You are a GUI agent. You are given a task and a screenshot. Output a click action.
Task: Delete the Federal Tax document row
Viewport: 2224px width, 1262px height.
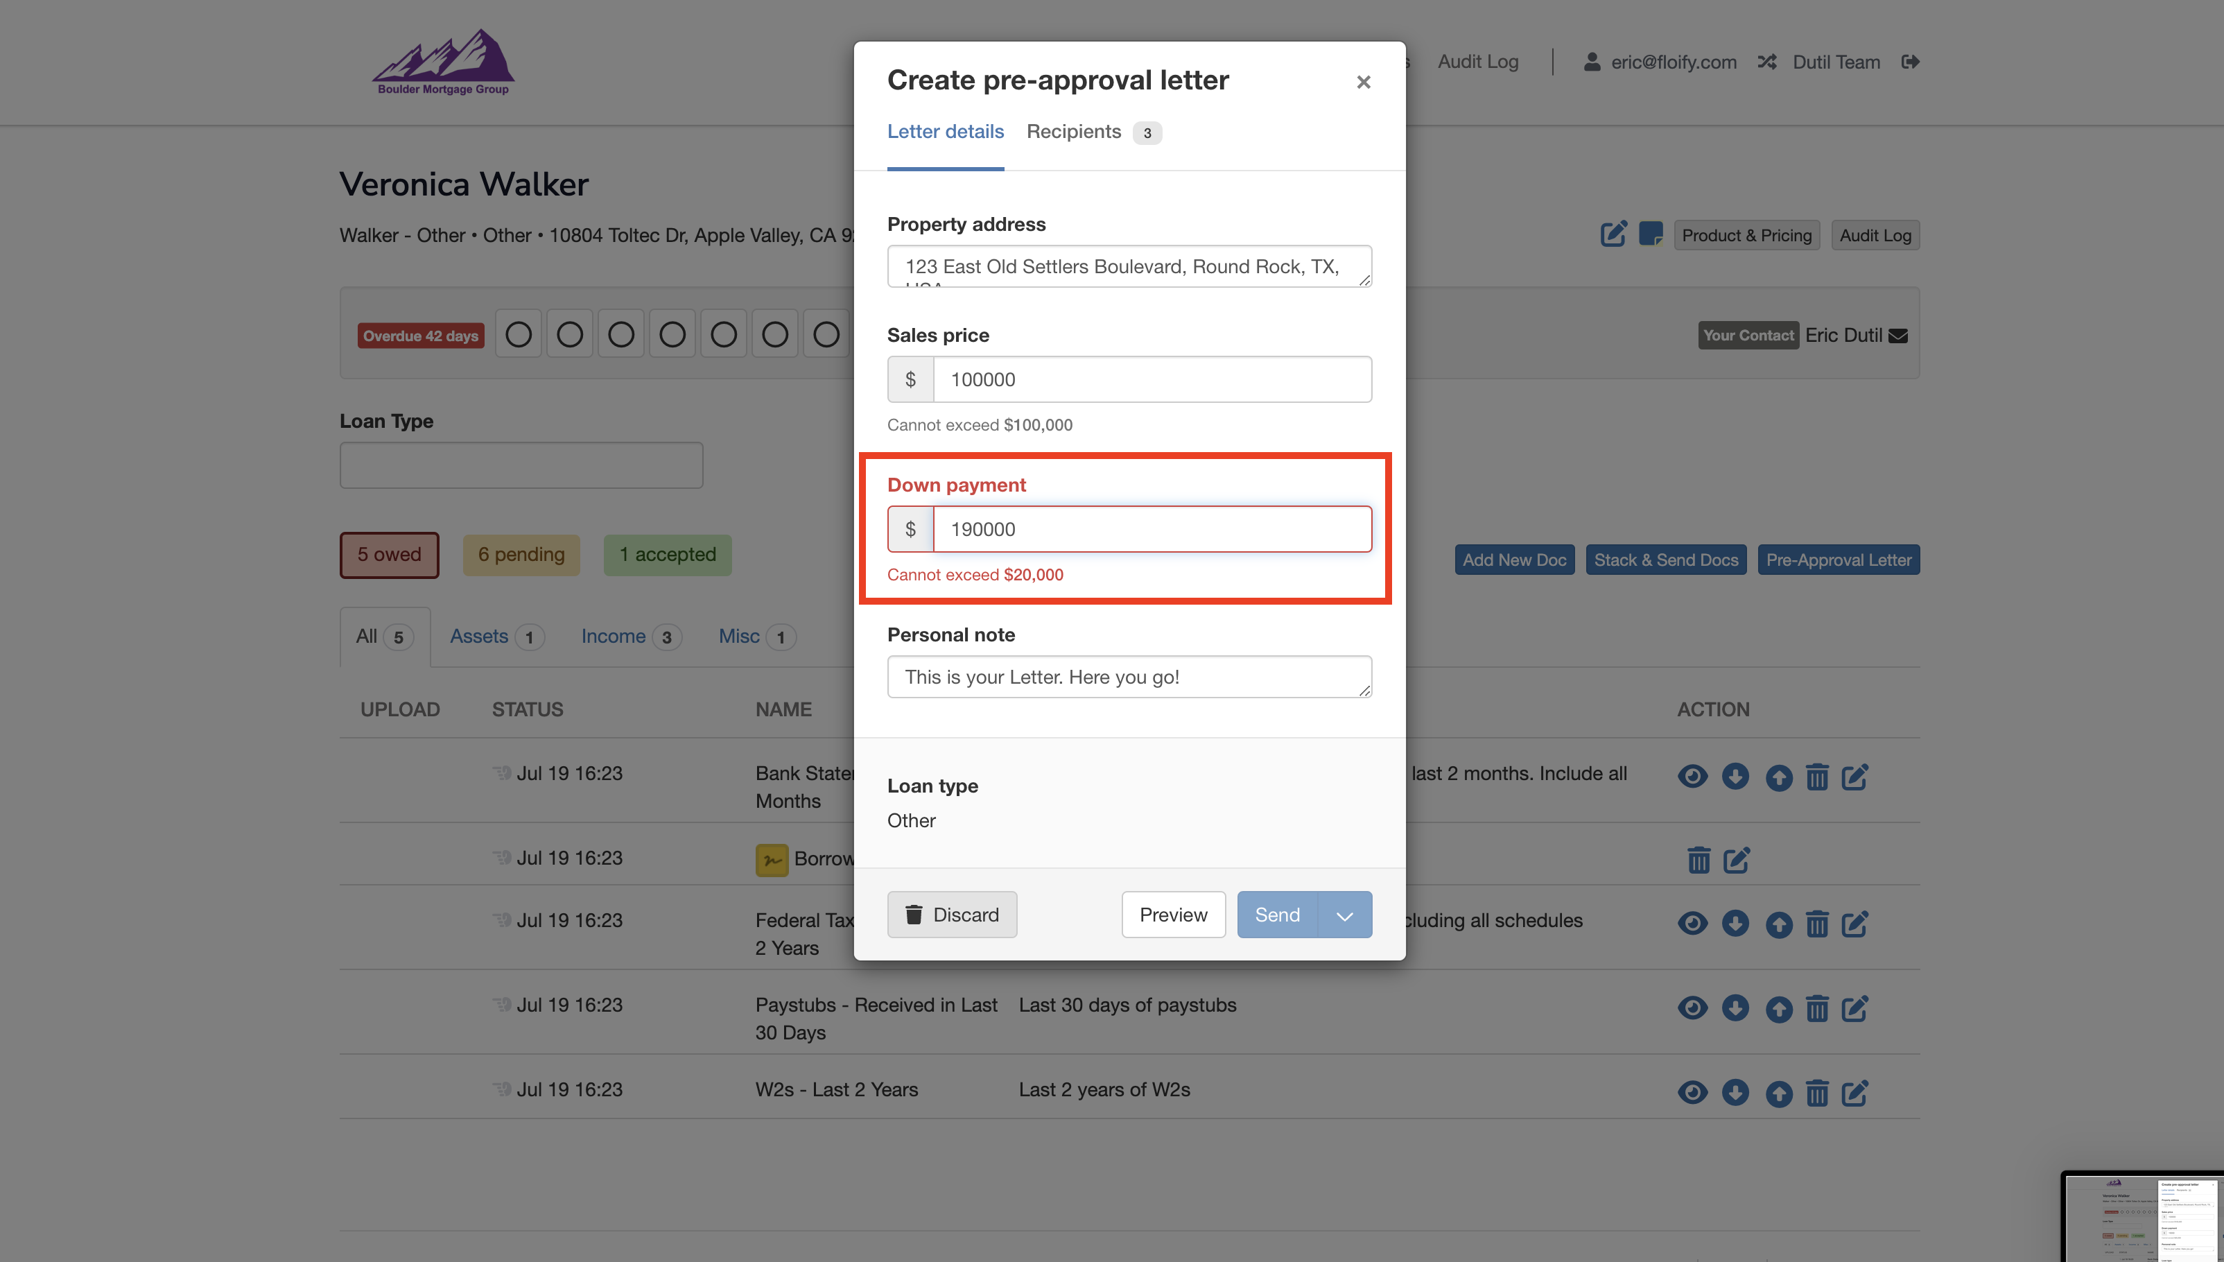point(1817,924)
